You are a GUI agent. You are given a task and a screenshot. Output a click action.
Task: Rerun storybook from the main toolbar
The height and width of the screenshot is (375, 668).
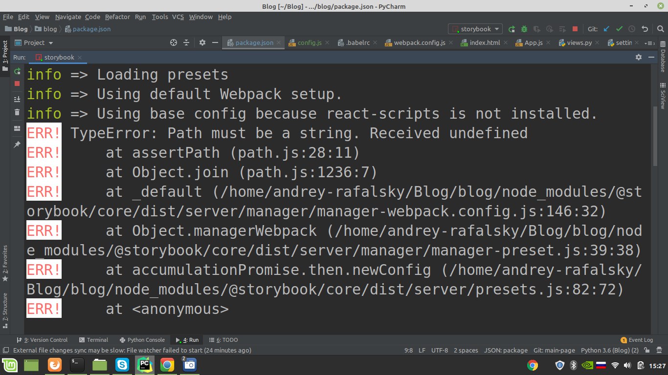pos(512,29)
